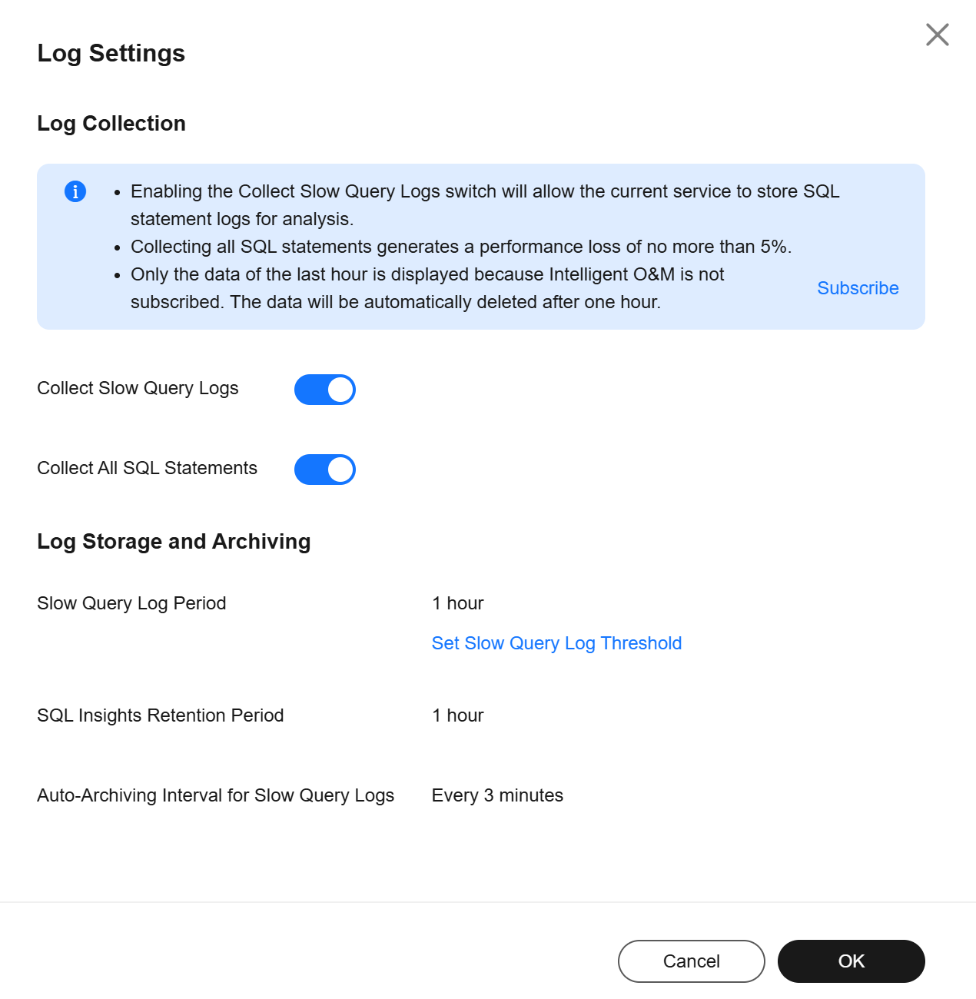The image size is (976, 999).
Task: Click the Collect Slow Query Logs label text
Action: [138, 388]
